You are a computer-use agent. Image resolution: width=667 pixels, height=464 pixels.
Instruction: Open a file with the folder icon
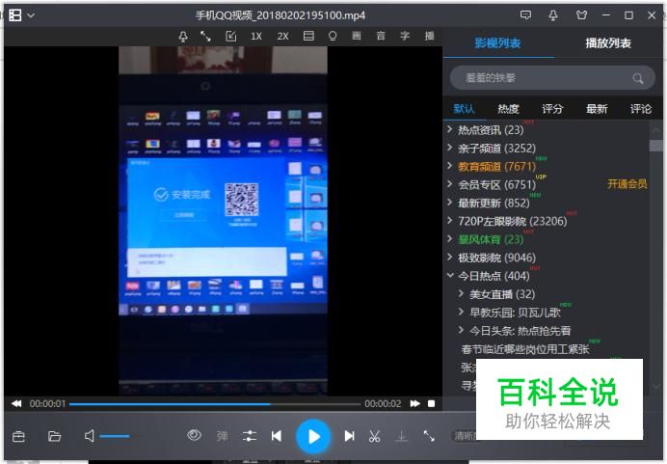click(x=54, y=436)
